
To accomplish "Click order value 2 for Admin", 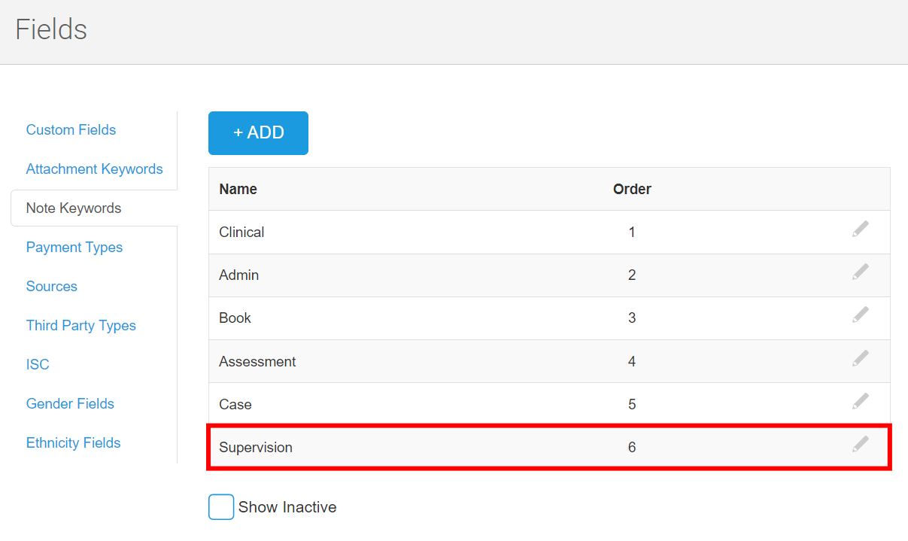I will coord(632,275).
